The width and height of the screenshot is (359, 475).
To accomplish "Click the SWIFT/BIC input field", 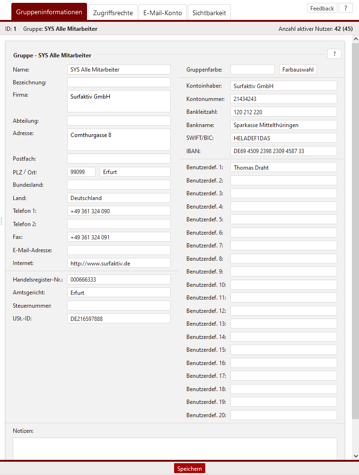I will [x=283, y=138].
